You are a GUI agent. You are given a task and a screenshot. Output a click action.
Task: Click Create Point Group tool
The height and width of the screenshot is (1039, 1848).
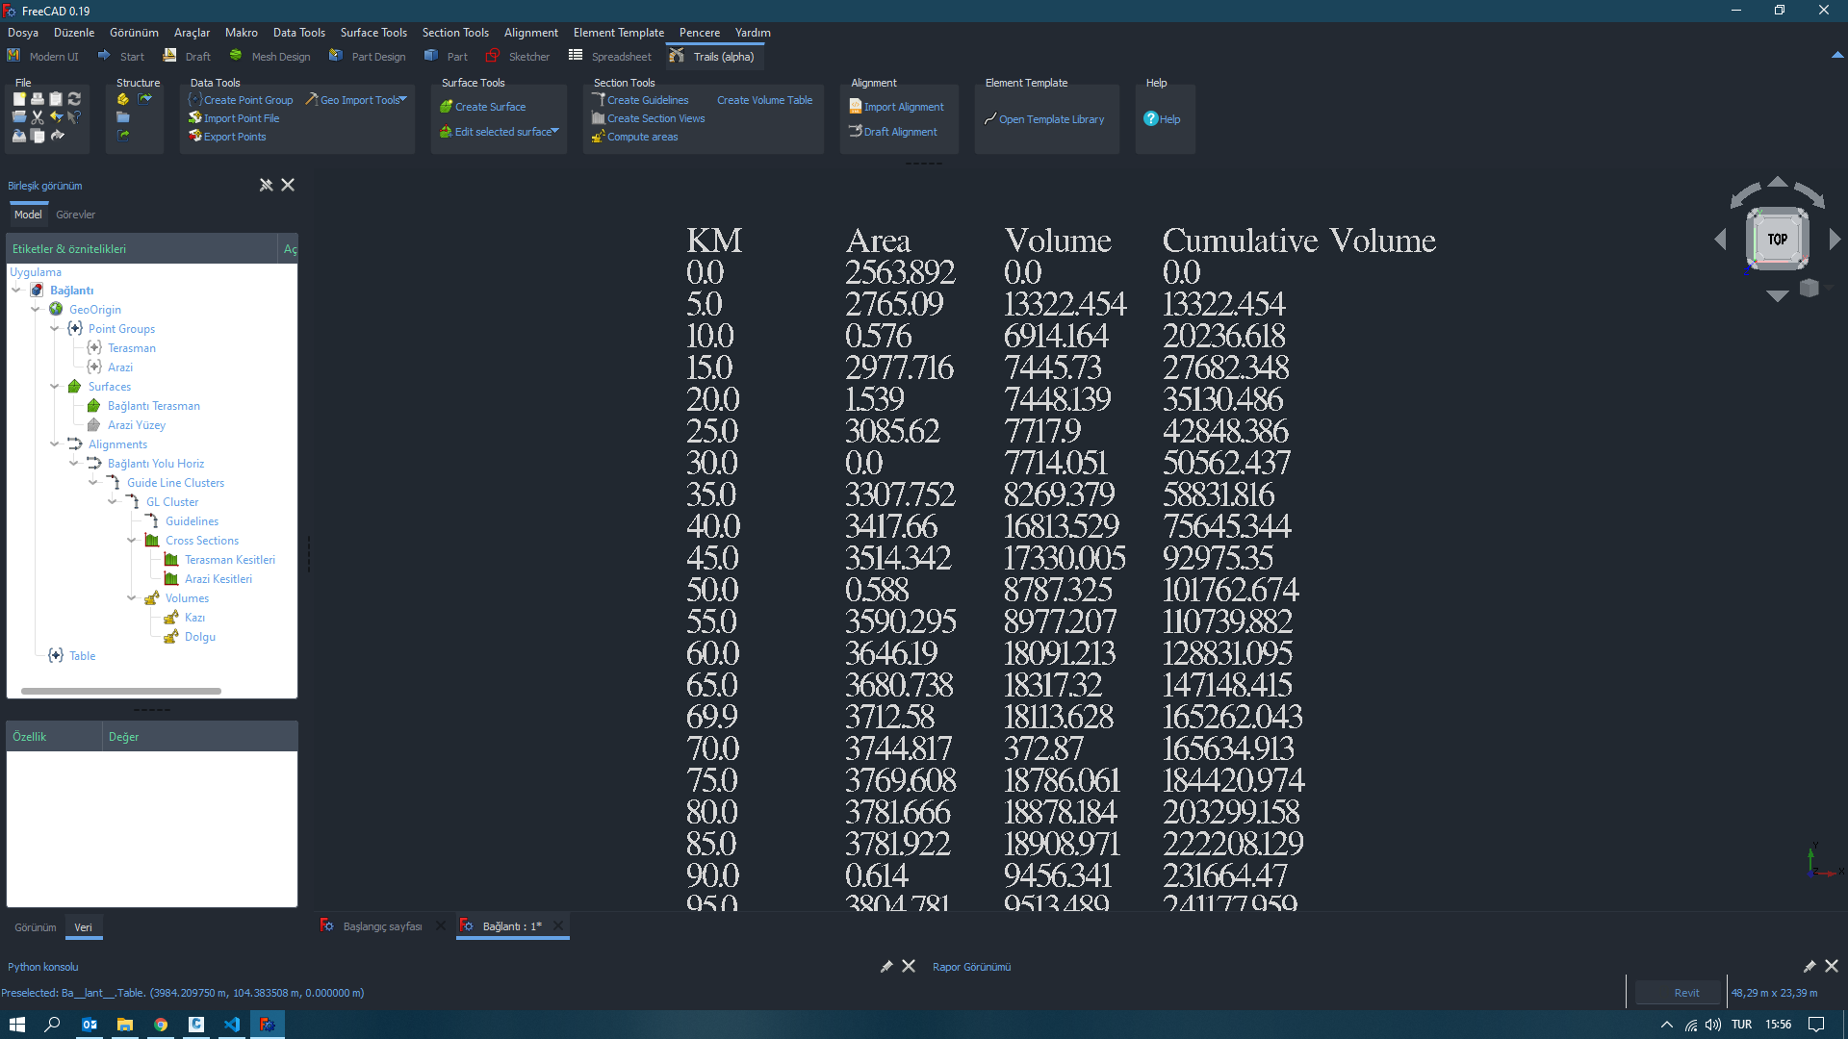[x=247, y=100]
